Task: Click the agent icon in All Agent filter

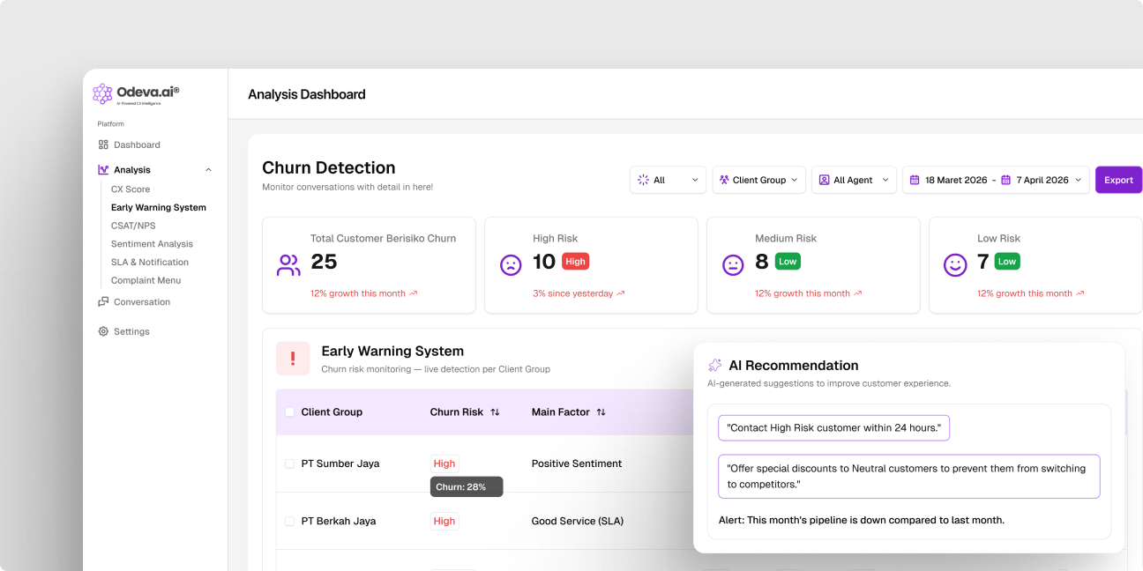Action: pyautogui.click(x=825, y=180)
